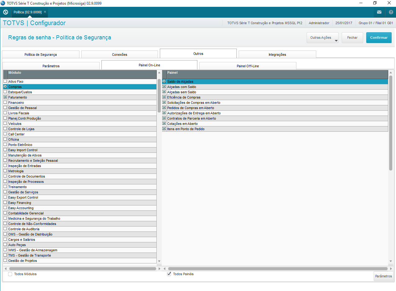Click the module list scroll up arrow
This screenshot has height=291, width=396.
click(x=159, y=73)
